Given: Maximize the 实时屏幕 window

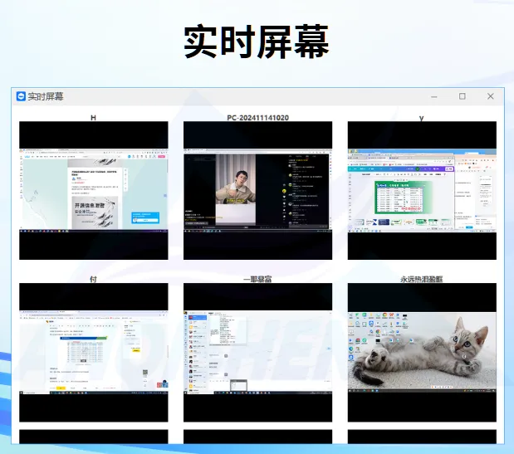Looking at the screenshot, I should click(463, 96).
